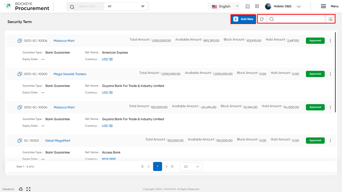
Task: Click record number 0012-SC-10006
Action: click(x=35, y=41)
